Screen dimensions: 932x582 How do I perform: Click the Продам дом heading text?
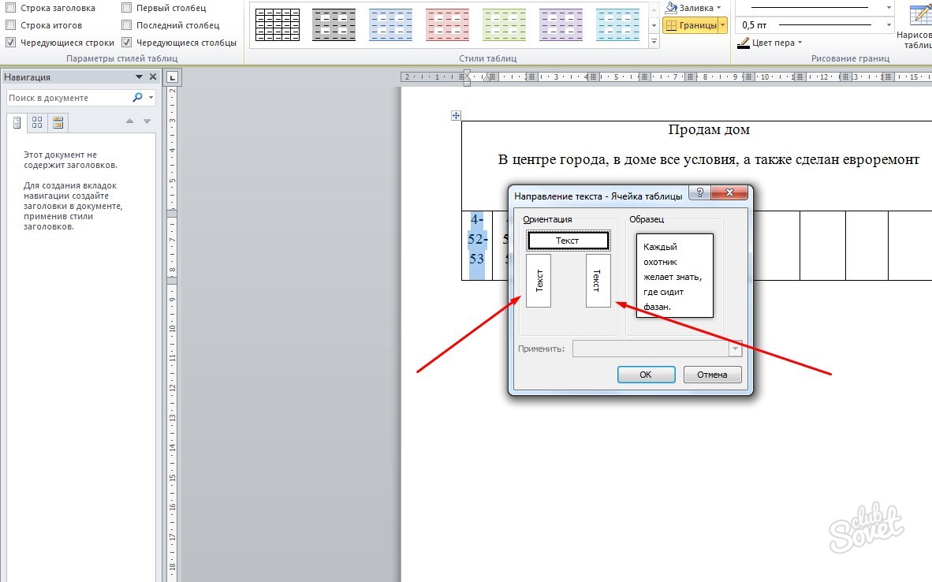[x=709, y=129]
